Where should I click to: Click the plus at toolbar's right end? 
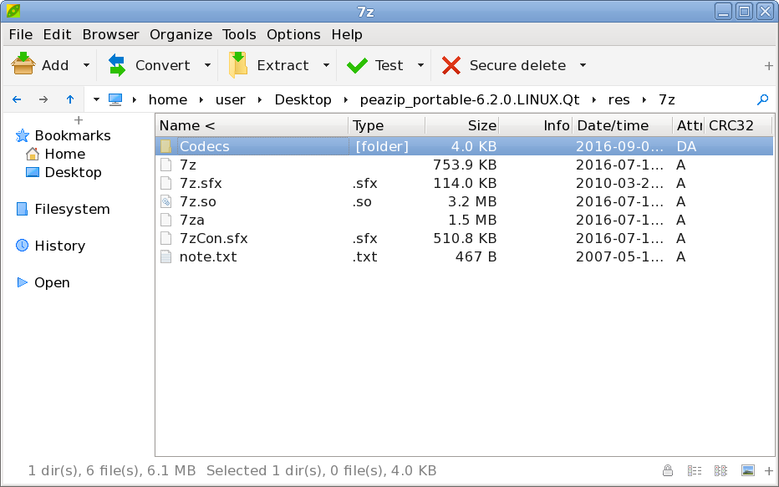pyautogui.click(x=769, y=65)
